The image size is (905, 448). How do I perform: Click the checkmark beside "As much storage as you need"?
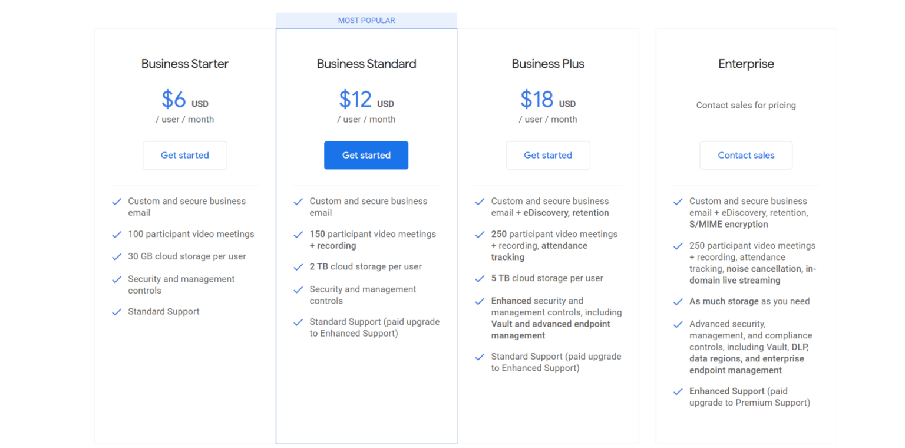678,301
